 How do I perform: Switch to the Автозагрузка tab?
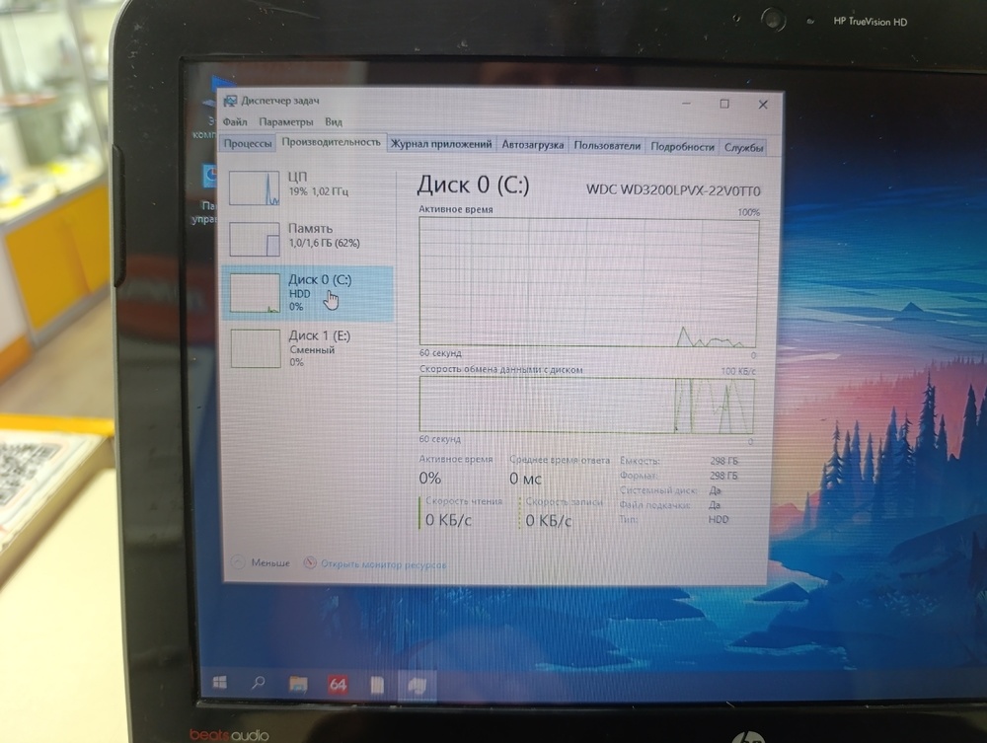click(533, 145)
